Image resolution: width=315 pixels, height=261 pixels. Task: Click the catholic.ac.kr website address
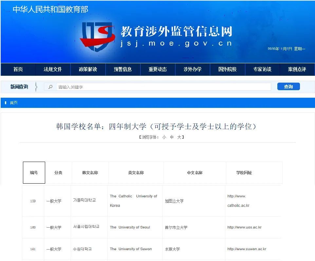point(238,201)
